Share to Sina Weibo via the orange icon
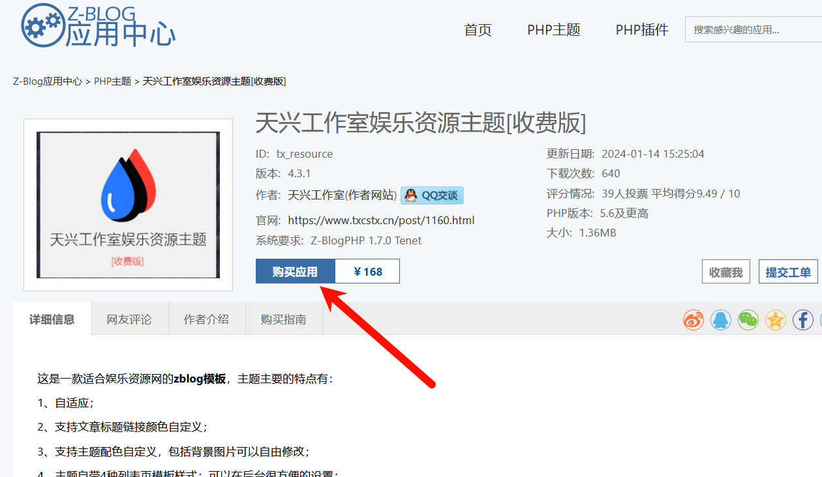The image size is (822, 477). coord(693,319)
